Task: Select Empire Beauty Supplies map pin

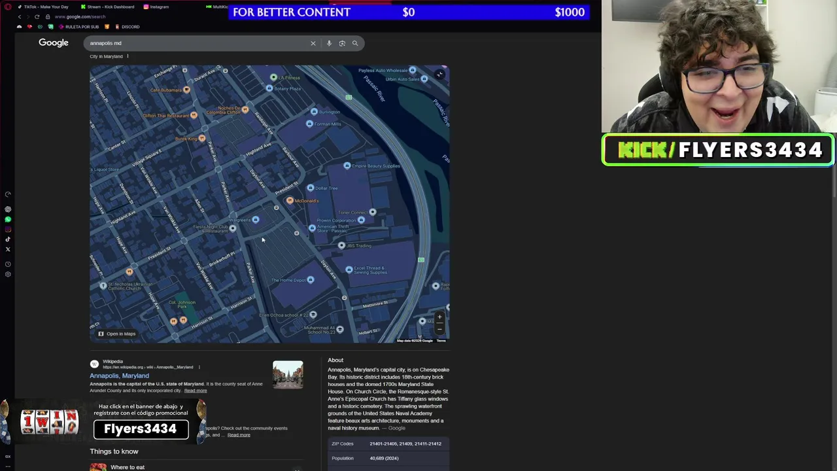Action: point(347,166)
